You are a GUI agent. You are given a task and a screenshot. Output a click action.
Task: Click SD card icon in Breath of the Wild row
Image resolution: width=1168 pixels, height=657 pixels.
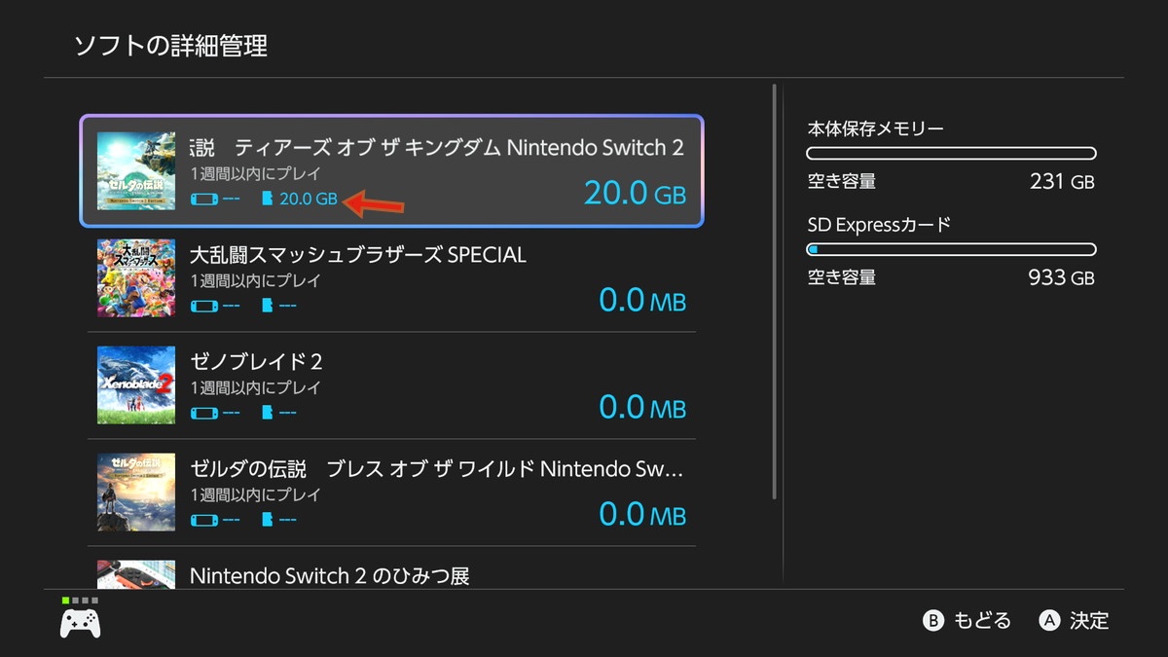pyautogui.click(x=268, y=520)
